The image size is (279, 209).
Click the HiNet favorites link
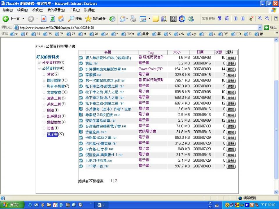128,34
